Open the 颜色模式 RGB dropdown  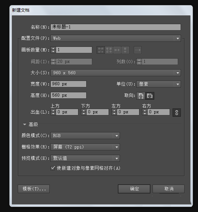click(x=85, y=136)
